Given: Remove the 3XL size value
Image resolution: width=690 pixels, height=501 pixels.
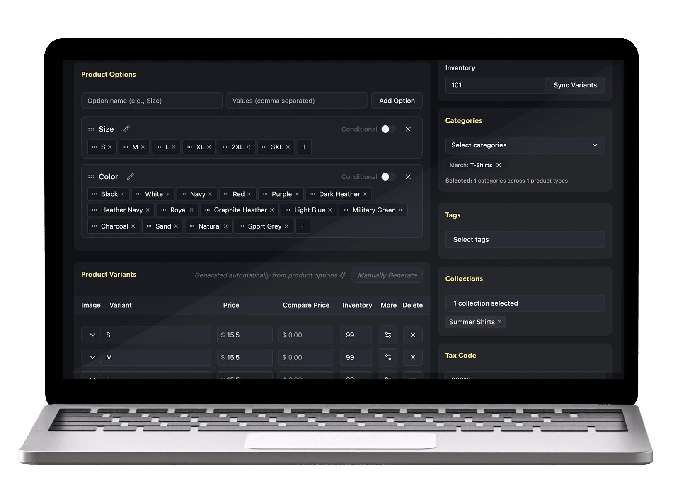Looking at the screenshot, I should pos(288,147).
